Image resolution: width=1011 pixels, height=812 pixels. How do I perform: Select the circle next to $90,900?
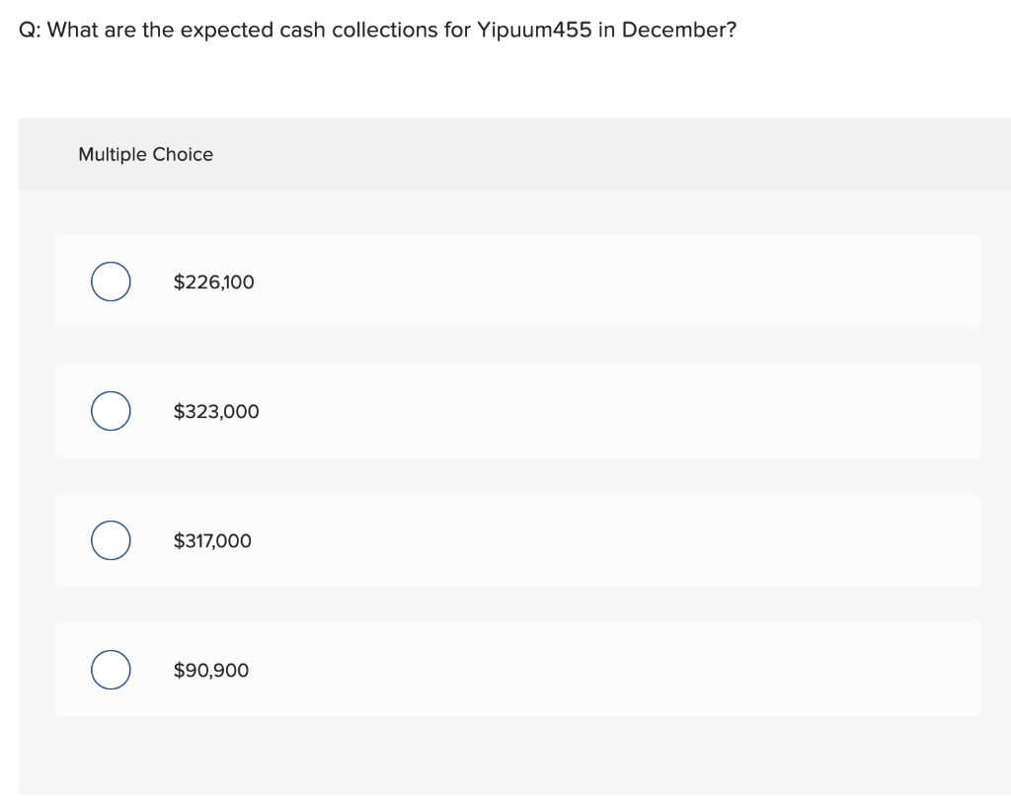click(110, 670)
